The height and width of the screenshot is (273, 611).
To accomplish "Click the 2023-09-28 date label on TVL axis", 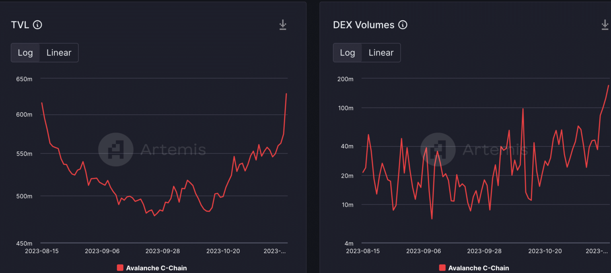I will tap(162, 251).
